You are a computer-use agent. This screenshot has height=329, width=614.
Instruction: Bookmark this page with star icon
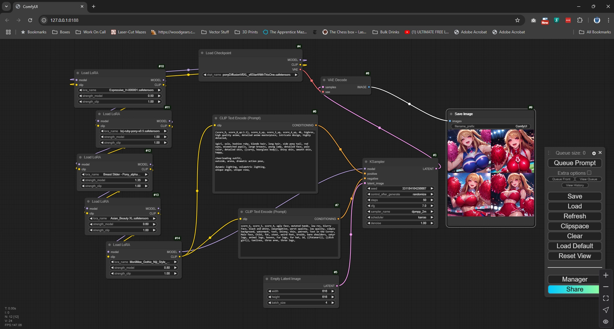pos(517,20)
